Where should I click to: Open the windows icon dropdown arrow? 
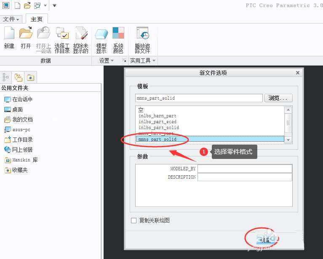45,5
